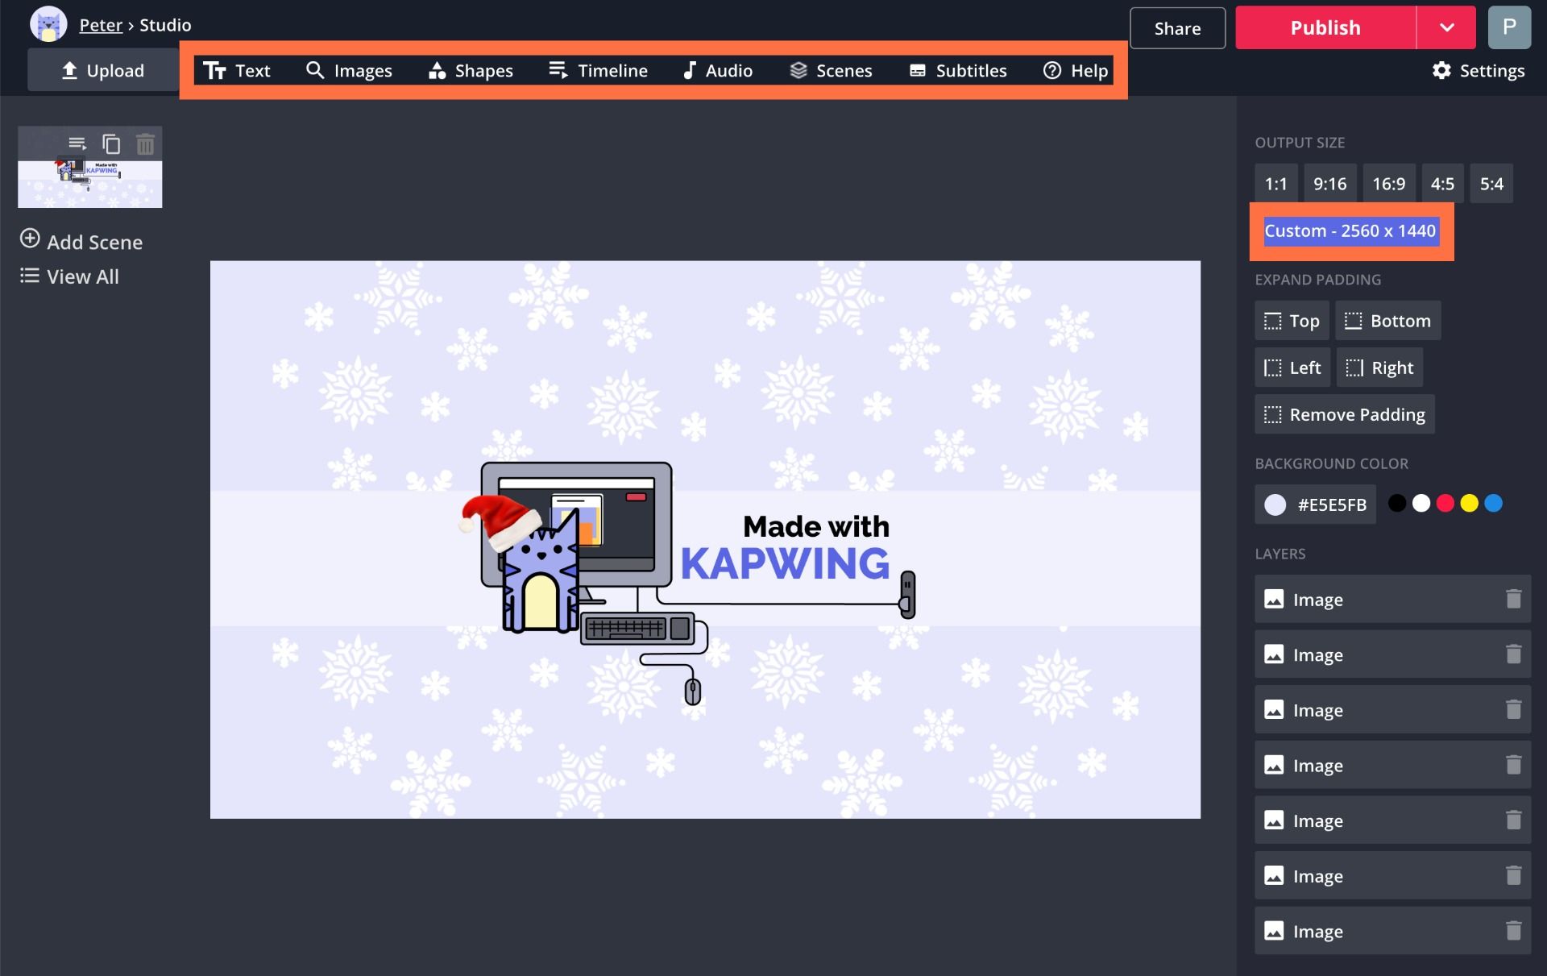Click the Share button
The height and width of the screenshot is (976, 1547).
(1177, 28)
